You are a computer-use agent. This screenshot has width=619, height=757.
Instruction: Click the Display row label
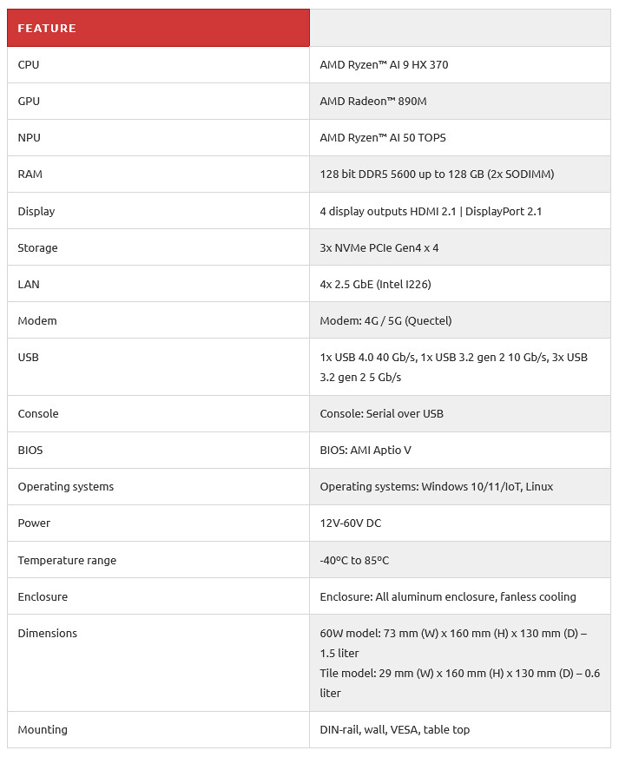pyautogui.click(x=36, y=212)
